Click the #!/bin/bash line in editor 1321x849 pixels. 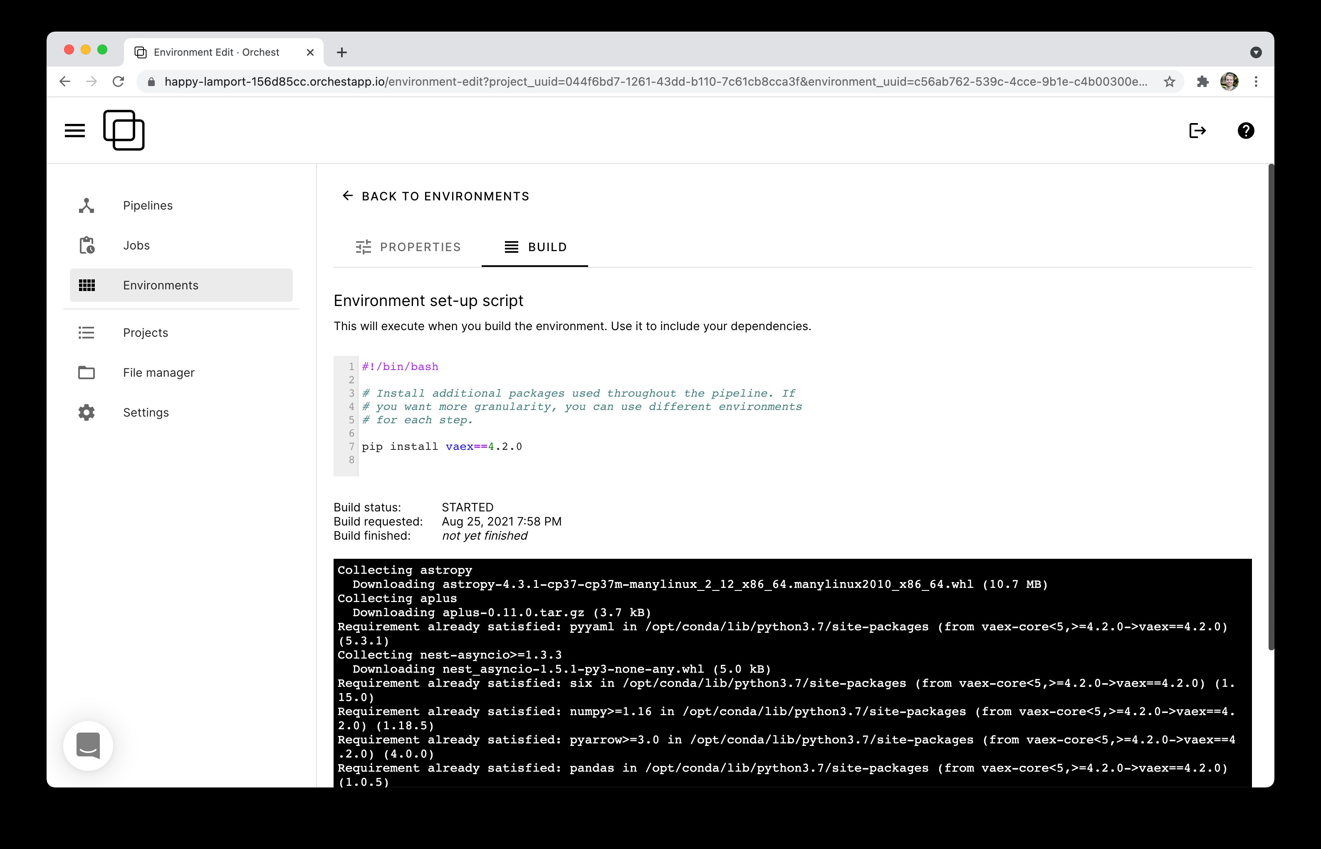(x=400, y=367)
